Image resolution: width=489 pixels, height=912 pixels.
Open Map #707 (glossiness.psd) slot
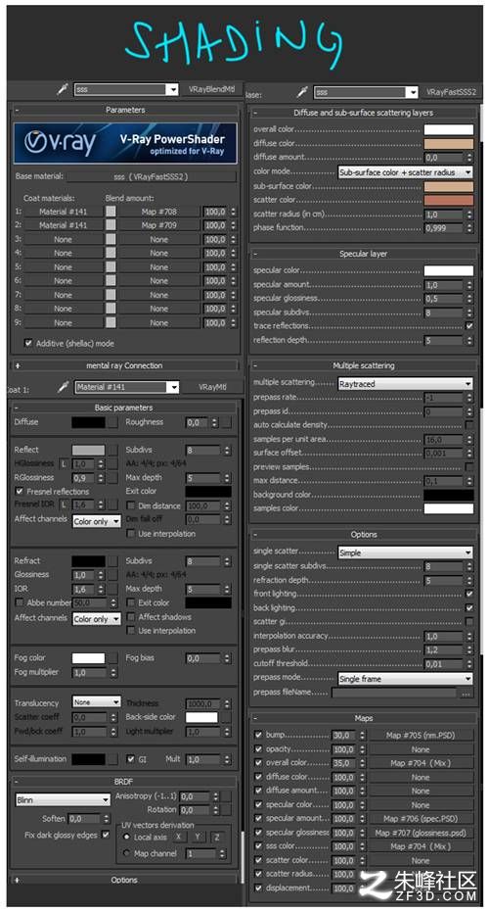point(421,833)
